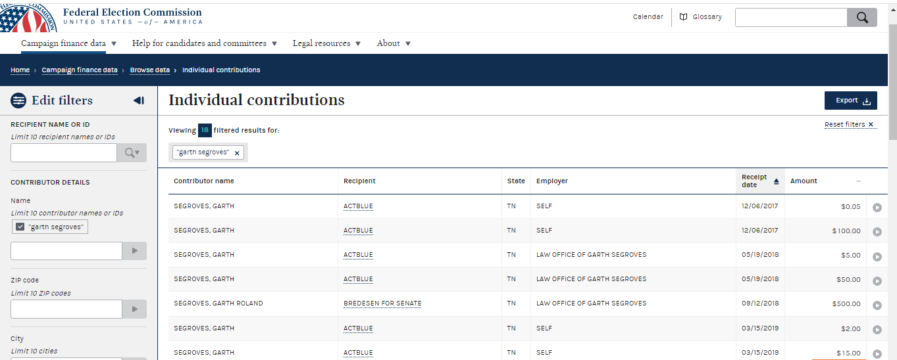
Task: Collapse the Edit filters panel arrow
Action: click(138, 101)
